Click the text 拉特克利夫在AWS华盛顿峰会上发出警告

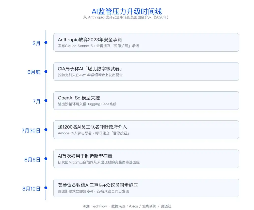pyautogui.click(x=90, y=75)
